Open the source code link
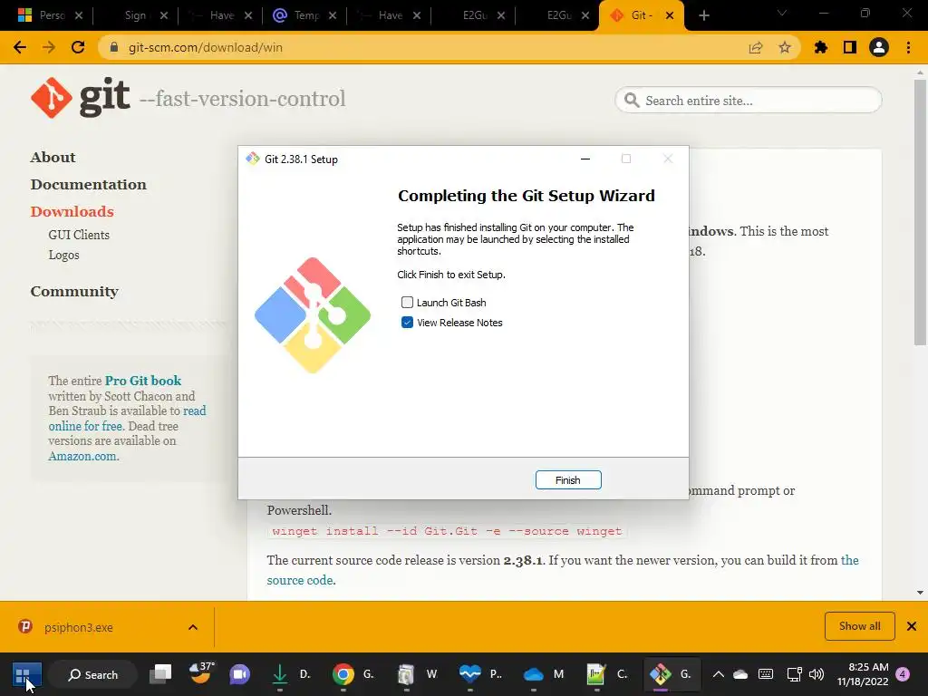This screenshot has width=928, height=696. (300, 580)
